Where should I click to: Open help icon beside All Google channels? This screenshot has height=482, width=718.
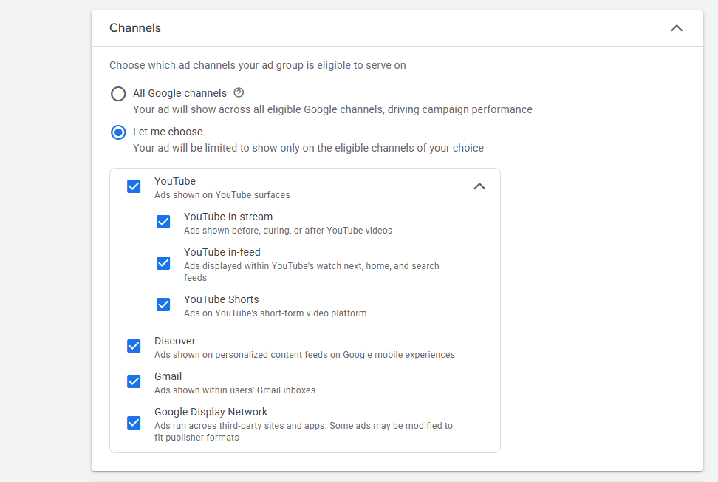pyautogui.click(x=239, y=93)
